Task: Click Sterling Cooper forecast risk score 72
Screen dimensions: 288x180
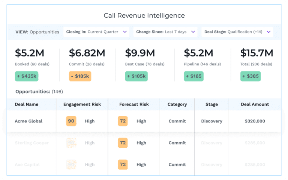Action: [123, 143]
